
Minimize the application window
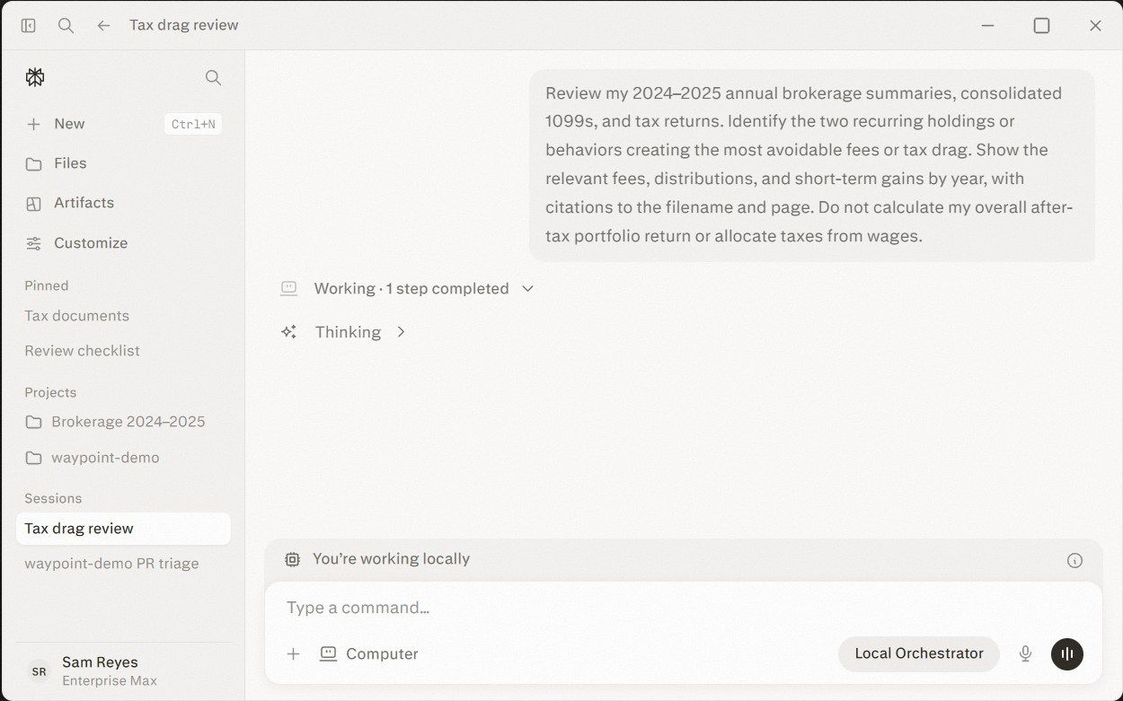987,25
